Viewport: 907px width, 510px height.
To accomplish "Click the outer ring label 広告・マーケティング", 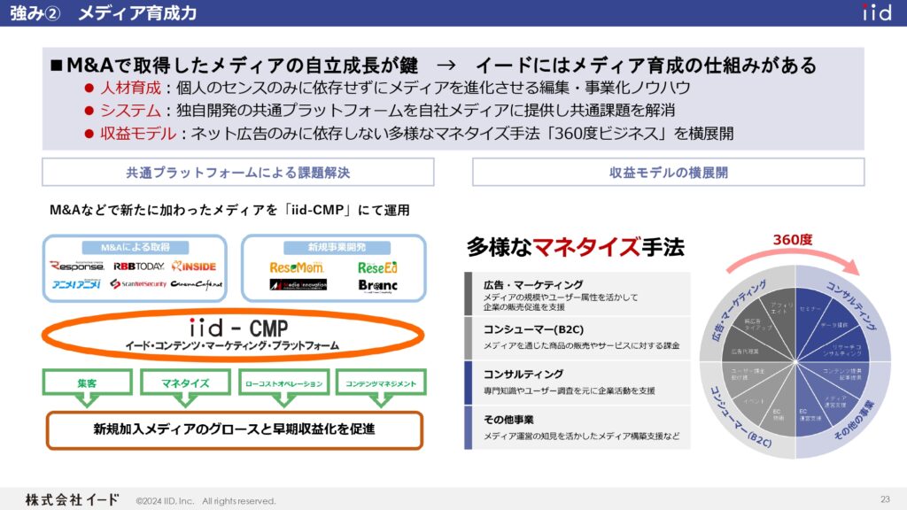I will [739, 309].
